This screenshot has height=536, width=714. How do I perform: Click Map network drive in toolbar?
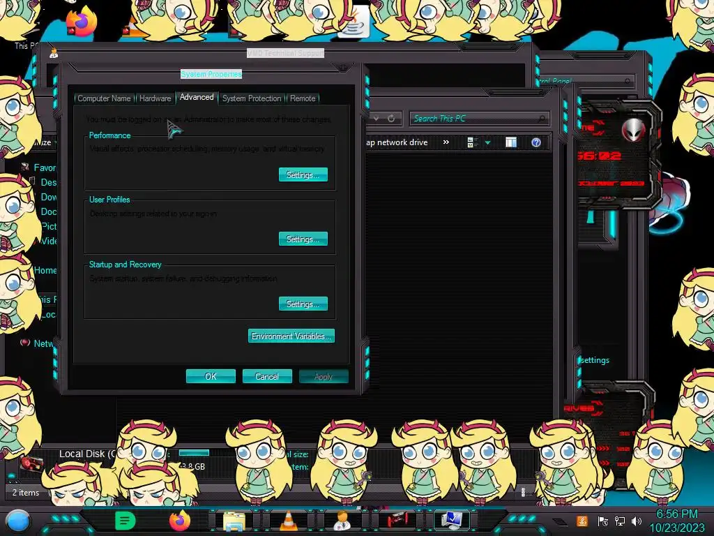[397, 142]
